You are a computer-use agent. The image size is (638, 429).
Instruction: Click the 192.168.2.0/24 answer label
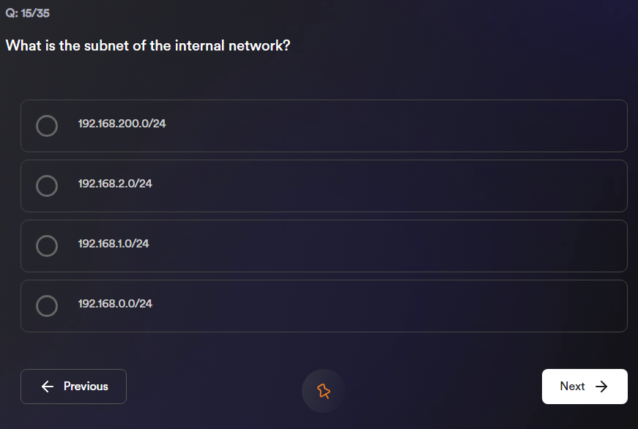115,184
